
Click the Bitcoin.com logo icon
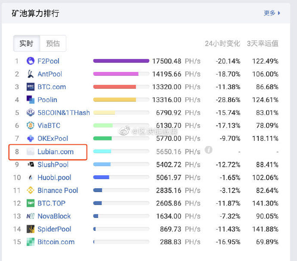pyautogui.click(x=31, y=242)
